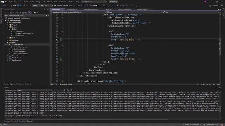
Task: Switch to the ProductViewModel.cs editor tab
Action: 125,9
